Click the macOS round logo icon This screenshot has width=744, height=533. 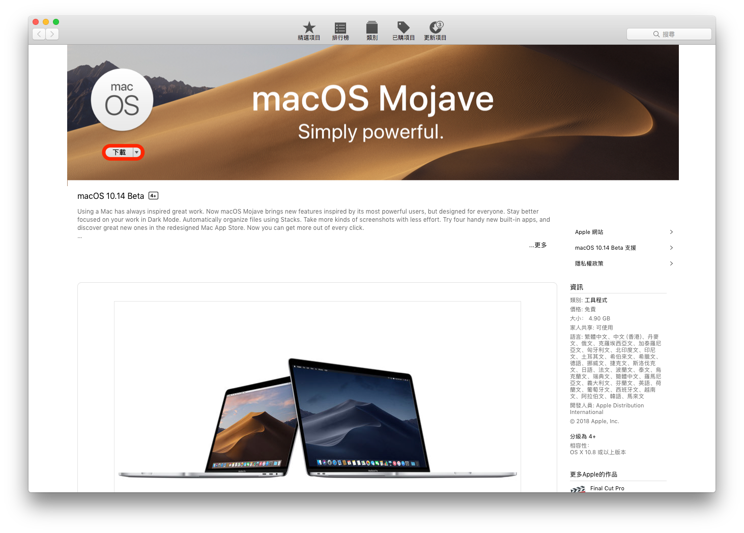point(122,100)
